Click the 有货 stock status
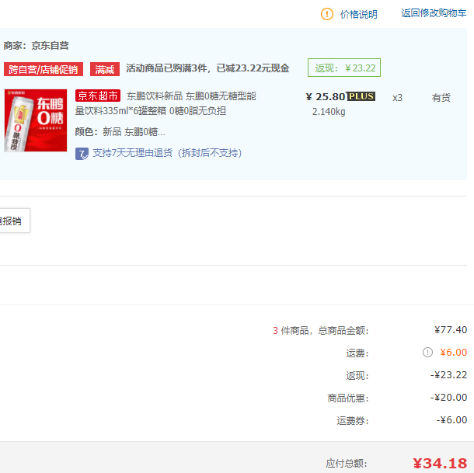 [x=441, y=98]
